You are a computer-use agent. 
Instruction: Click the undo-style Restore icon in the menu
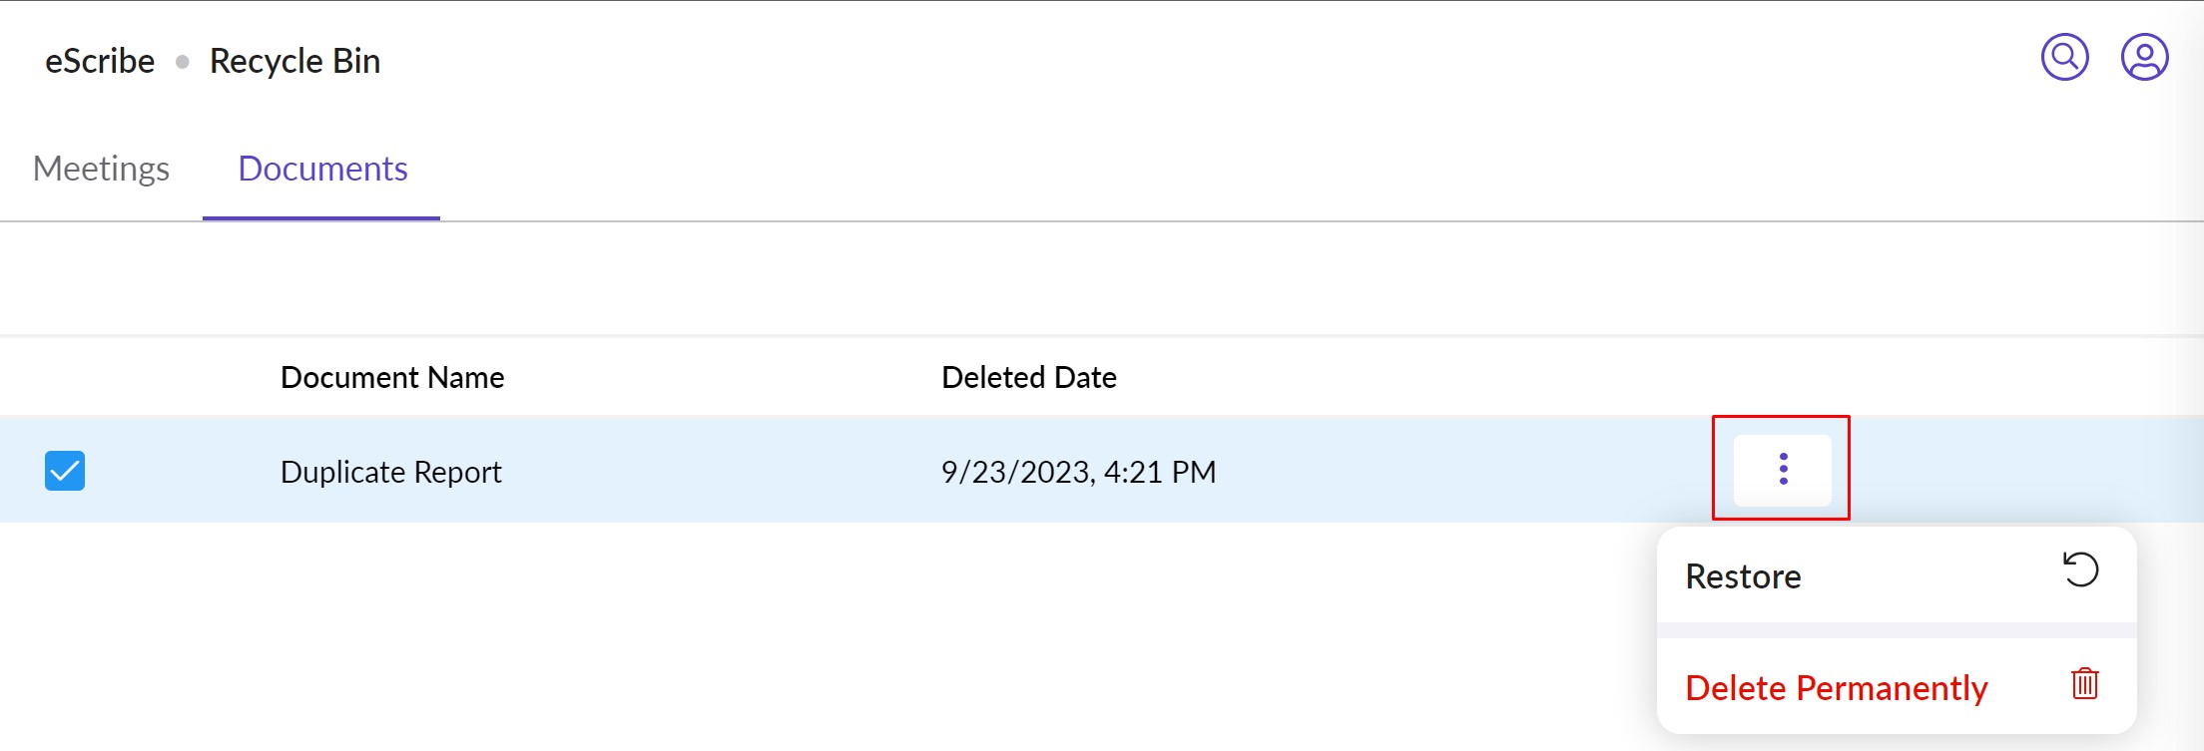(x=2082, y=569)
